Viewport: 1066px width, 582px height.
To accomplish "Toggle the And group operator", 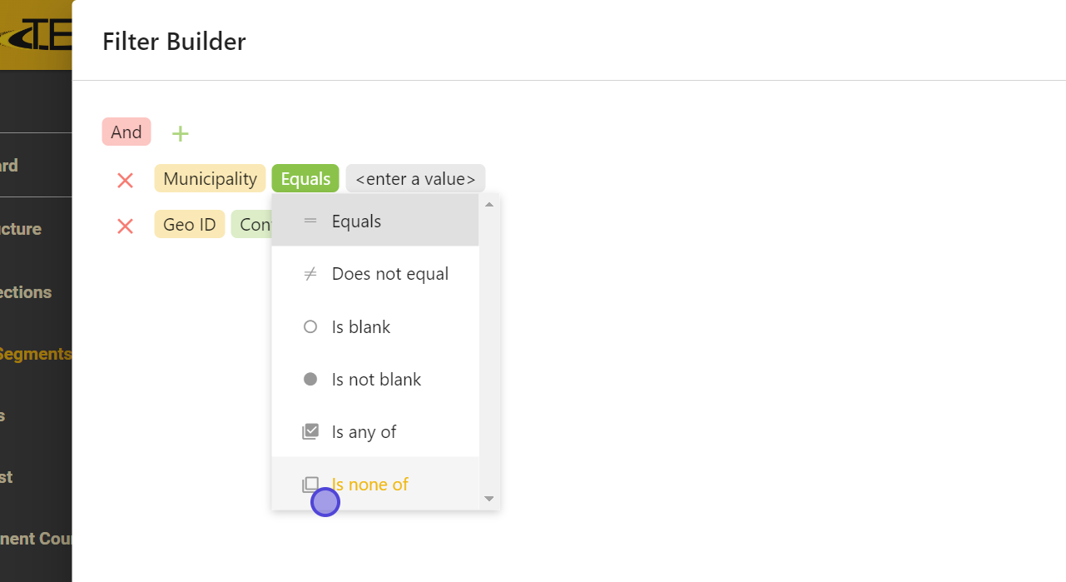I will point(126,132).
